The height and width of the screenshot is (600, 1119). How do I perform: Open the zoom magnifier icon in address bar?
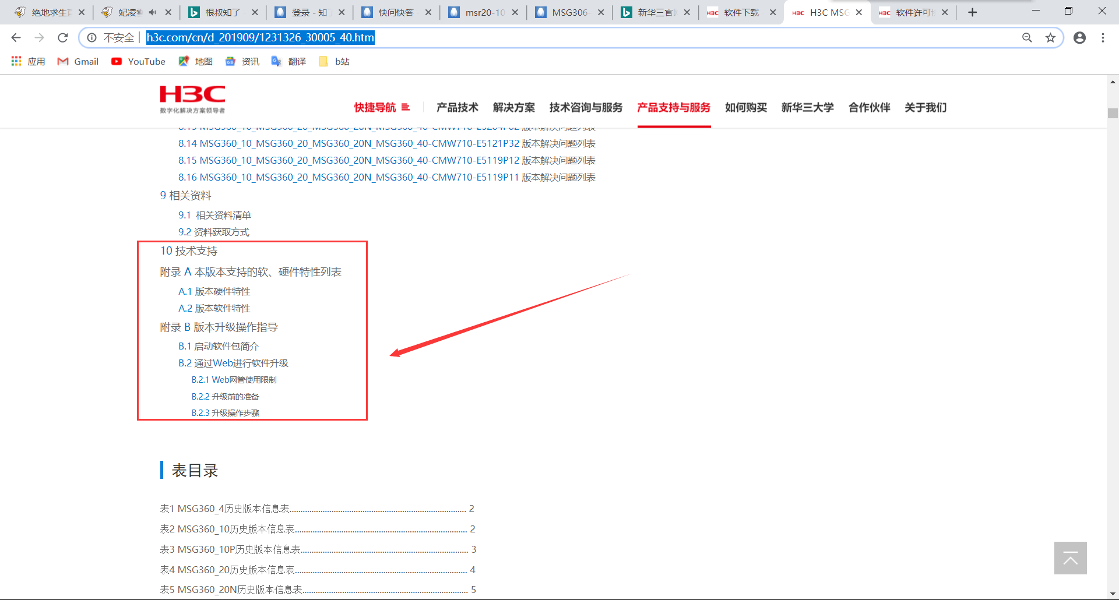[x=1027, y=38]
